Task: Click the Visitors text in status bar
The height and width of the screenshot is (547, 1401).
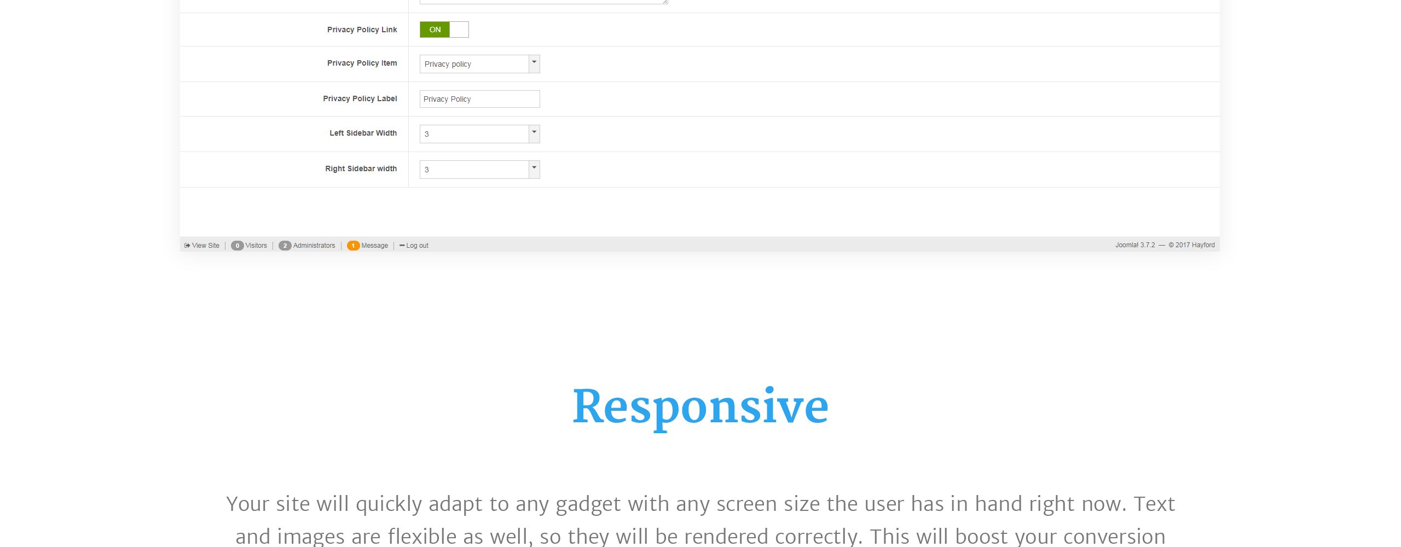Action: coord(256,246)
